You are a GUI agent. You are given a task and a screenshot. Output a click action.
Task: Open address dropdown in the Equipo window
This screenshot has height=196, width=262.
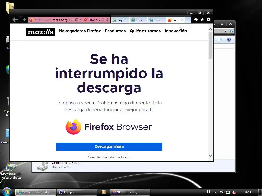click(x=226, y=31)
